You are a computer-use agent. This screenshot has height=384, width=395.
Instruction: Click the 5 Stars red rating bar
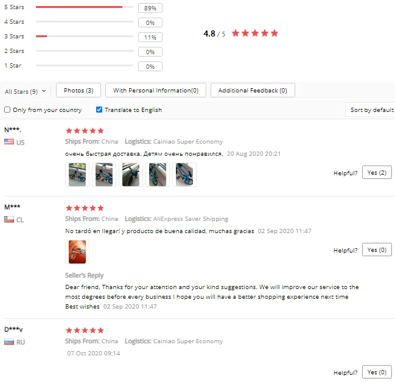click(x=79, y=7)
